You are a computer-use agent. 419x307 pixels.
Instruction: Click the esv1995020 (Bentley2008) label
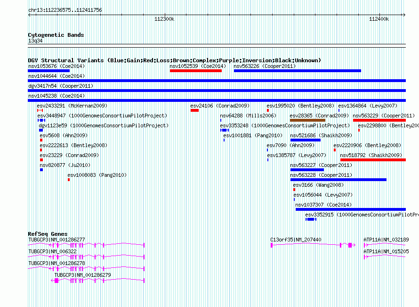(x=300, y=106)
